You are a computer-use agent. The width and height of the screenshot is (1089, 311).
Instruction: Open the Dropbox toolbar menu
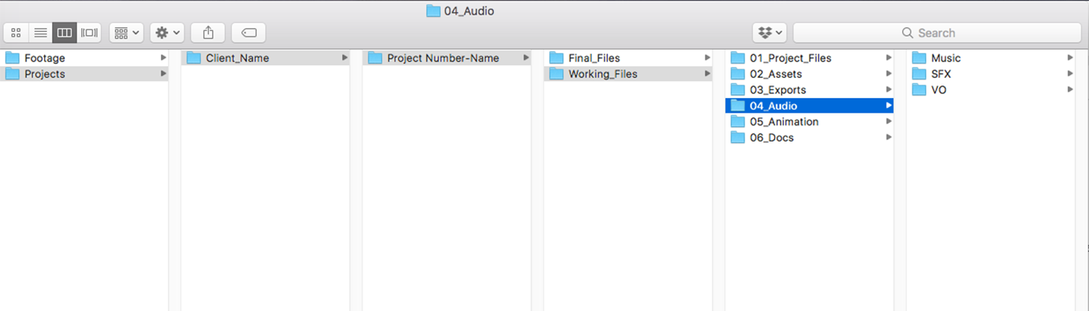770,33
